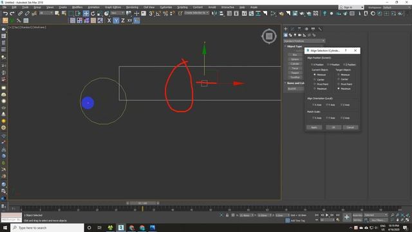Open the Hierarchy tab in the command panel
This screenshot has height=232, width=412.
click(x=299, y=28)
